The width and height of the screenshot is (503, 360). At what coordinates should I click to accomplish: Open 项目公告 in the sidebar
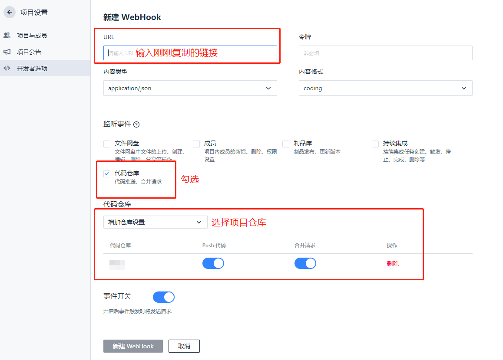tap(29, 52)
